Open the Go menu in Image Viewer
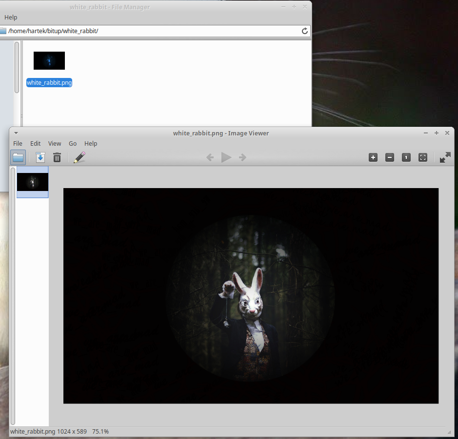The height and width of the screenshot is (439, 458). [73, 144]
